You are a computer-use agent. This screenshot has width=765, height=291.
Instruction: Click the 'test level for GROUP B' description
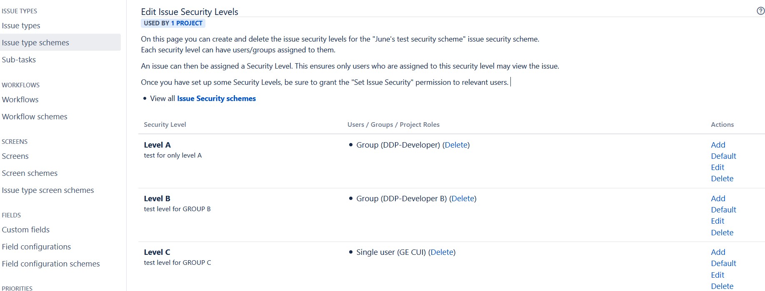[177, 209]
